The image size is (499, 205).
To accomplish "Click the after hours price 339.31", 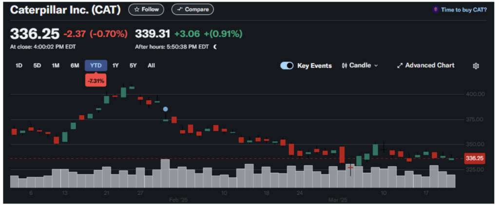I will click(153, 34).
